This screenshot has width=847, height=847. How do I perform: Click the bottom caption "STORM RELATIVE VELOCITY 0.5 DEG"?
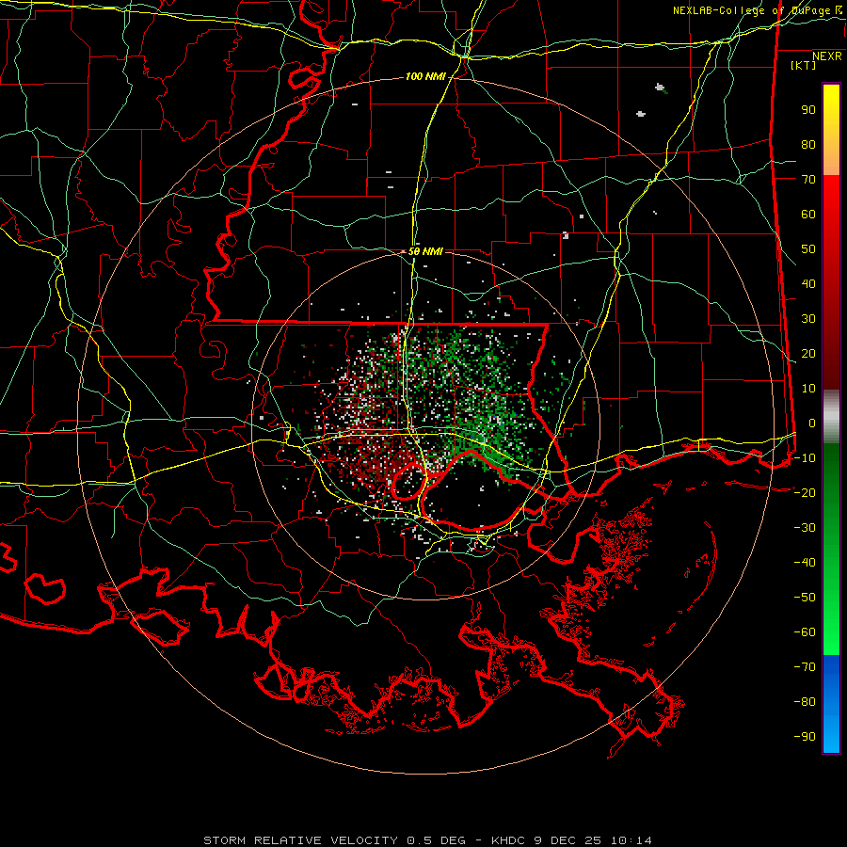(334, 840)
